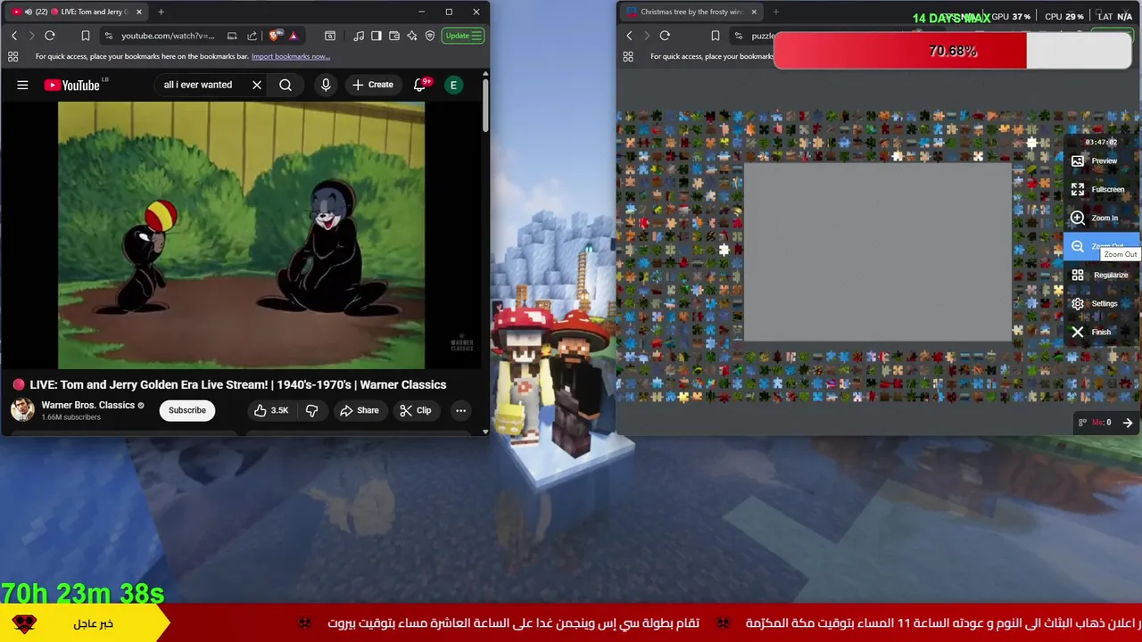Start voice search with microphone

pyautogui.click(x=326, y=85)
